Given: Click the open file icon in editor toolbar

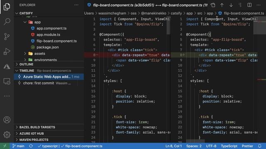Looking at the screenshot, I should [213, 5].
